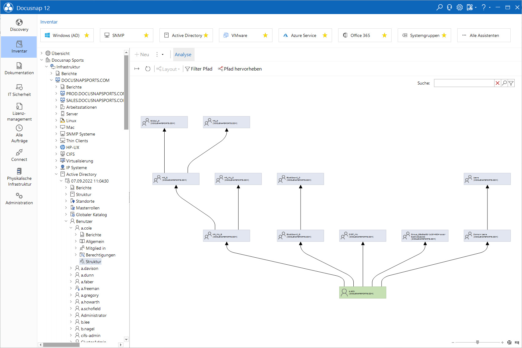
Task: Click the search magnifier next to Suche
Action: pyautogui.click(x=504, y=83)
